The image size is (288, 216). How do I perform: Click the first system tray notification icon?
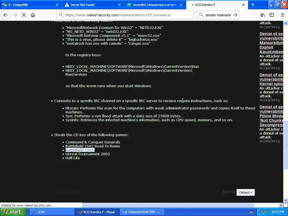coord(262,212)
